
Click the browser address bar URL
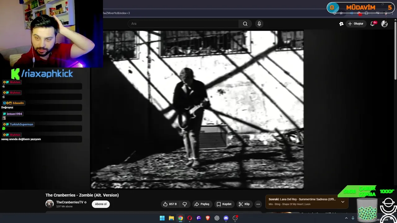[x=116, y=13]
